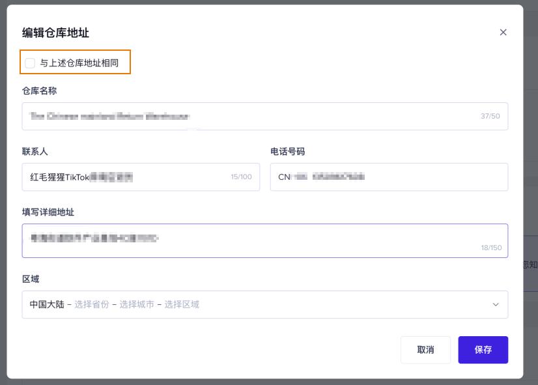538x385 pixels.
Task: Click inside the 电话号码 phone input field
Action: (x=391, y=177)
